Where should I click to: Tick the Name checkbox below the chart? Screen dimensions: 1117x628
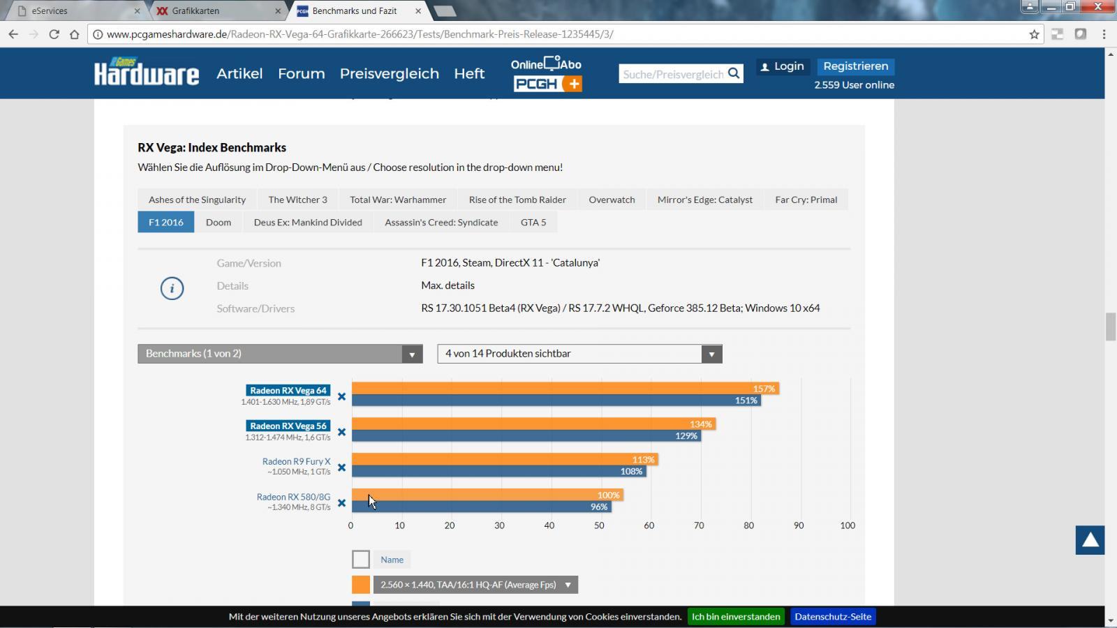[361, 560]
